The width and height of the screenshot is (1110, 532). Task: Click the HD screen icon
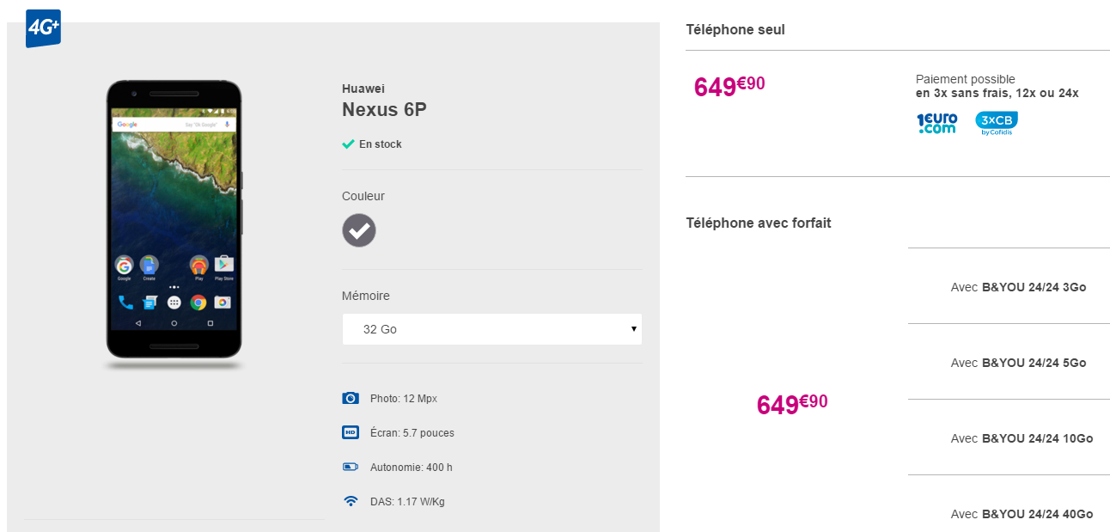click(x=351, y=432)
